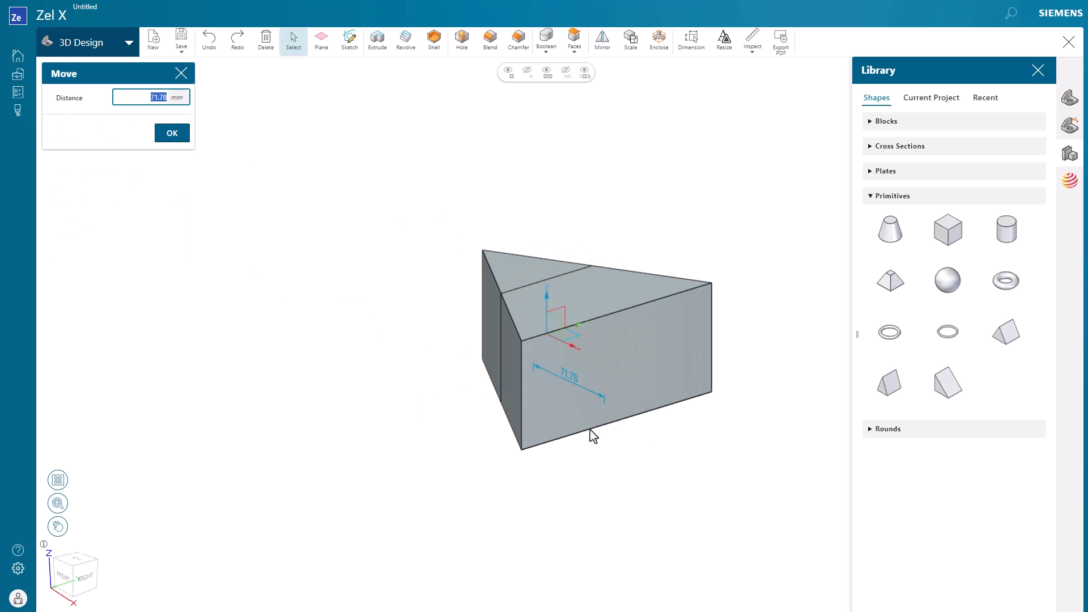Open Settings gear in sidebar
This screenshot has width=1088, height=612.
tap(18, 568)
